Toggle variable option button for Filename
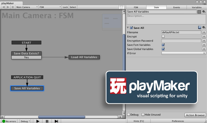207x123 pixels. (x=204, y=32)
